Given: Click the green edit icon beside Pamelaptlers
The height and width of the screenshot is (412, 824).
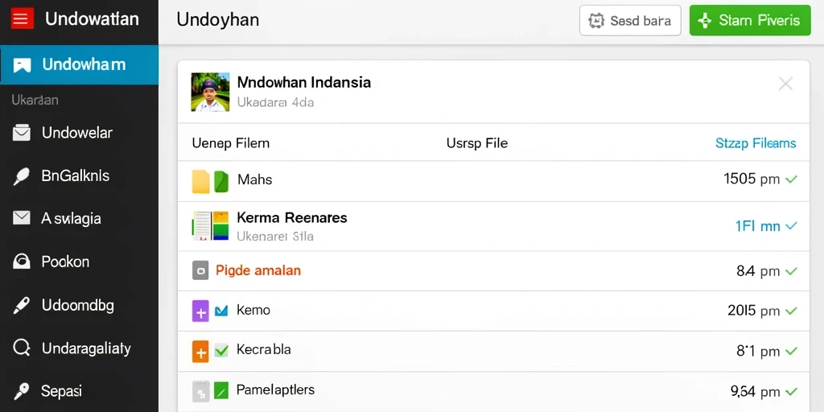Looking at the screenshot, I should click(221, 390).
